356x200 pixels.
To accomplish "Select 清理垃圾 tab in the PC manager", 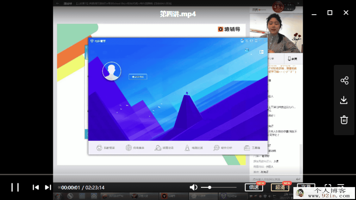I will (x=164, y=148).
